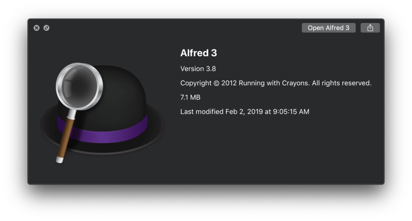
Task: Click the magnifying glass lens on Alfred icon
Action: 79,86
